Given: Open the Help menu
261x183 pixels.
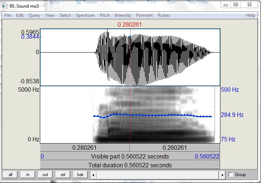Looking at the screenshot, I should [250, 15].
